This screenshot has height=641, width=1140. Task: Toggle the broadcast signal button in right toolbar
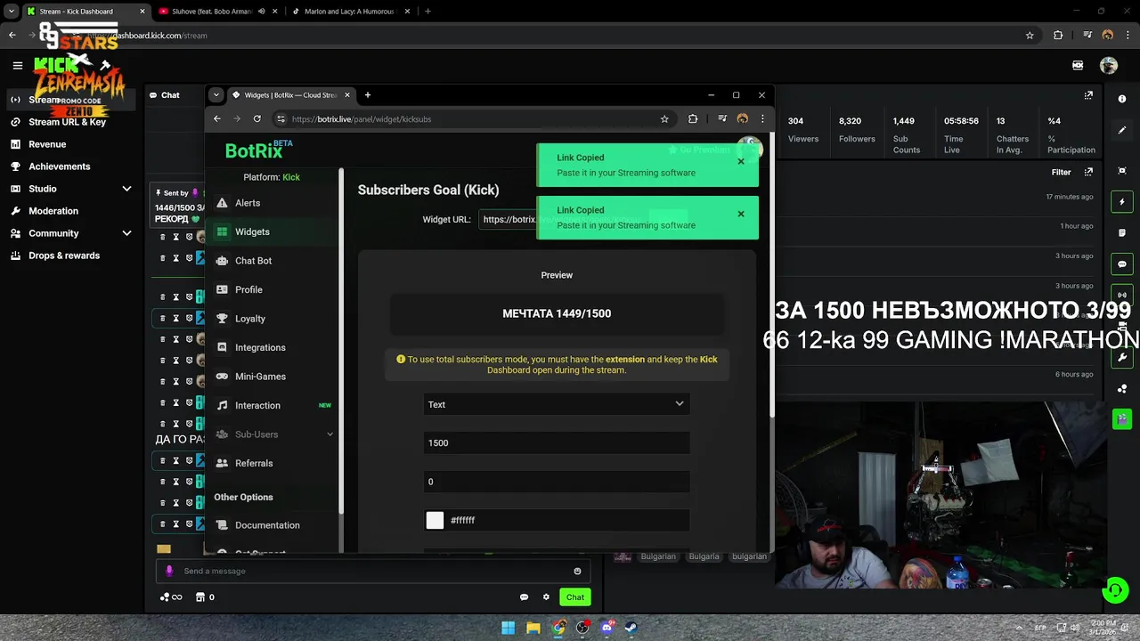point(1122,295)
